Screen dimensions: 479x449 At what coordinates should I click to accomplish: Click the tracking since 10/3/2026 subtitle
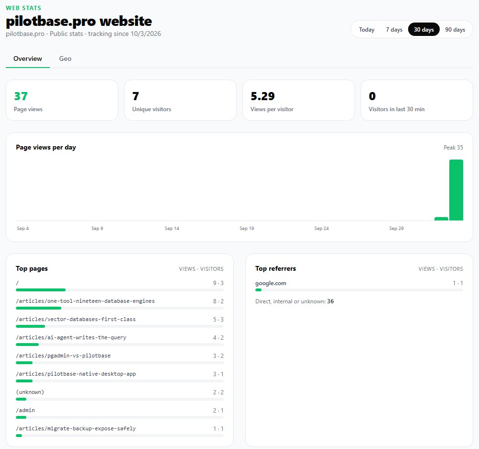pyautogui.click(x=125, y=34)
